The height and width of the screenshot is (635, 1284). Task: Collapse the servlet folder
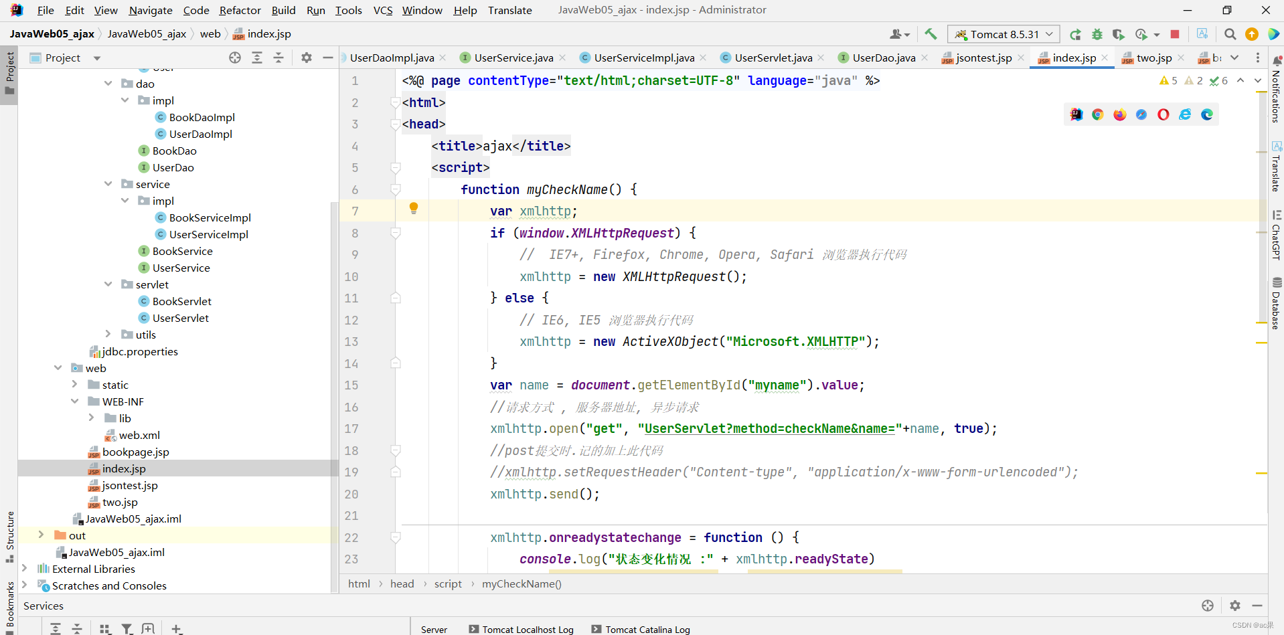(108, 284)
